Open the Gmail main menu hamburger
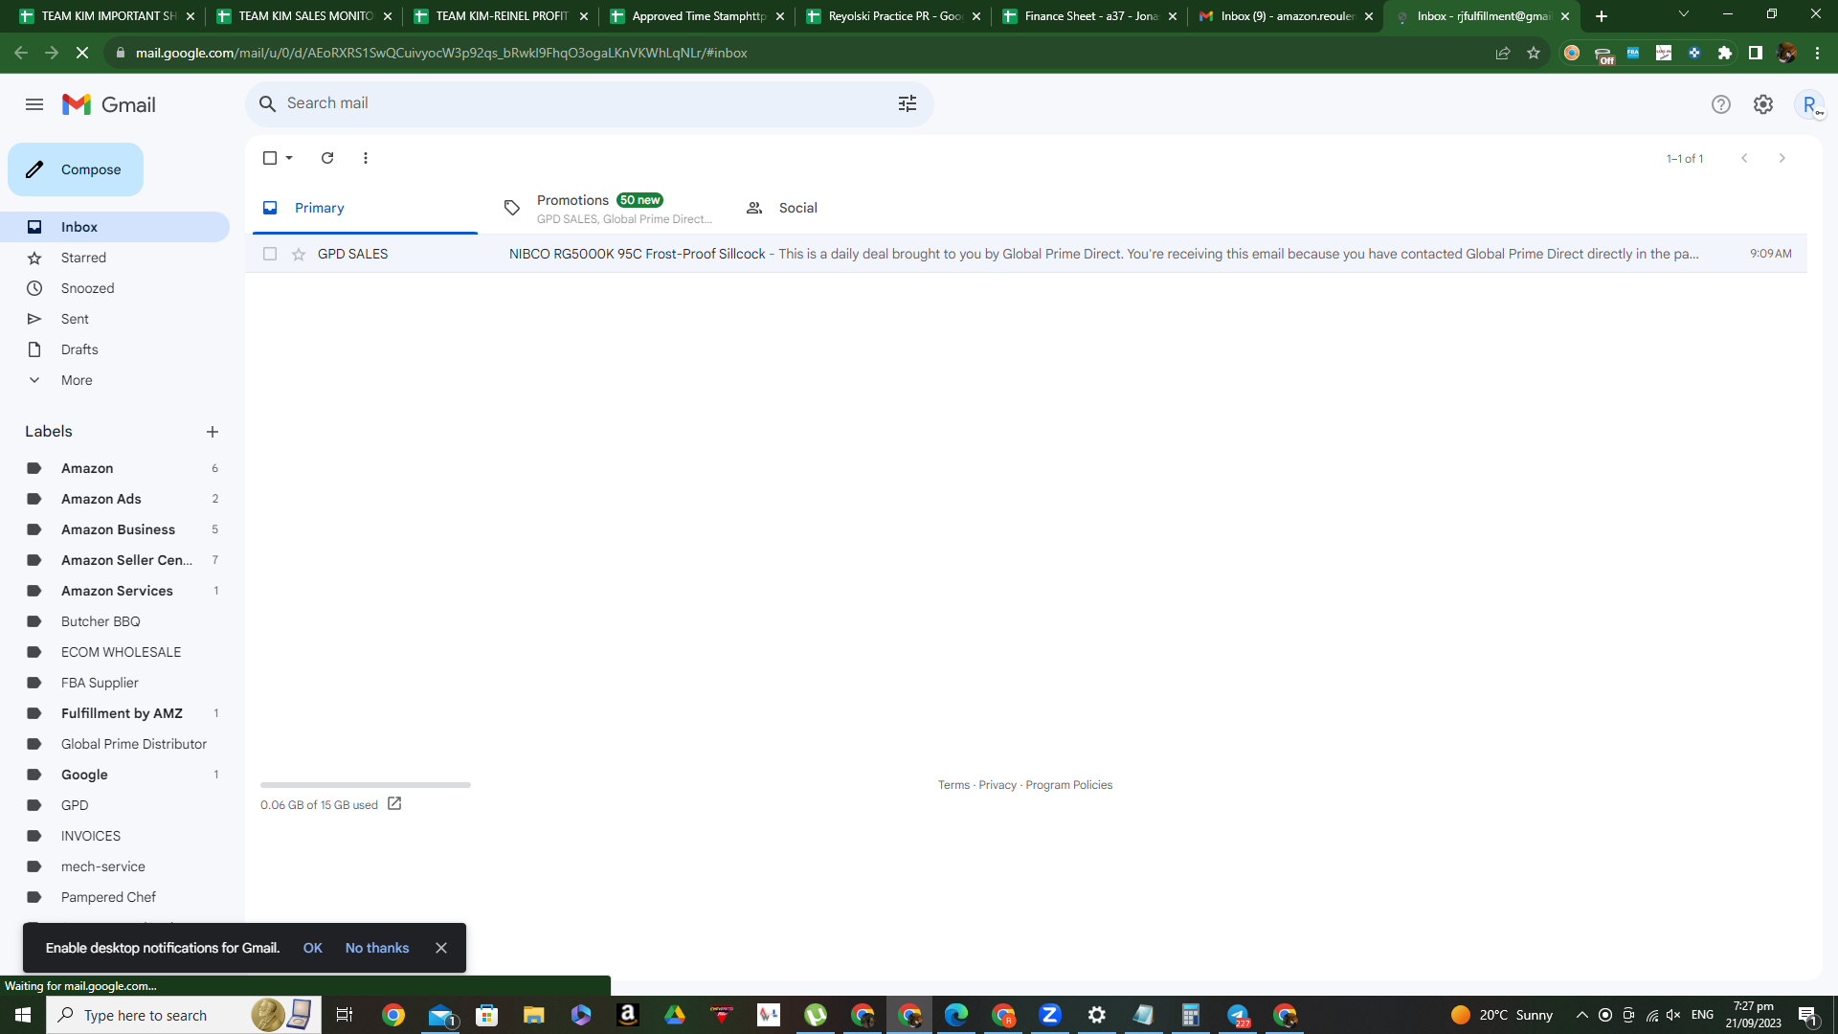This screenshot has width=1838, height=1034. click(x=34, y=104)
